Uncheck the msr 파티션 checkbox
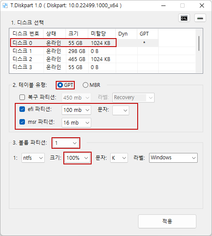 point(22,122)
